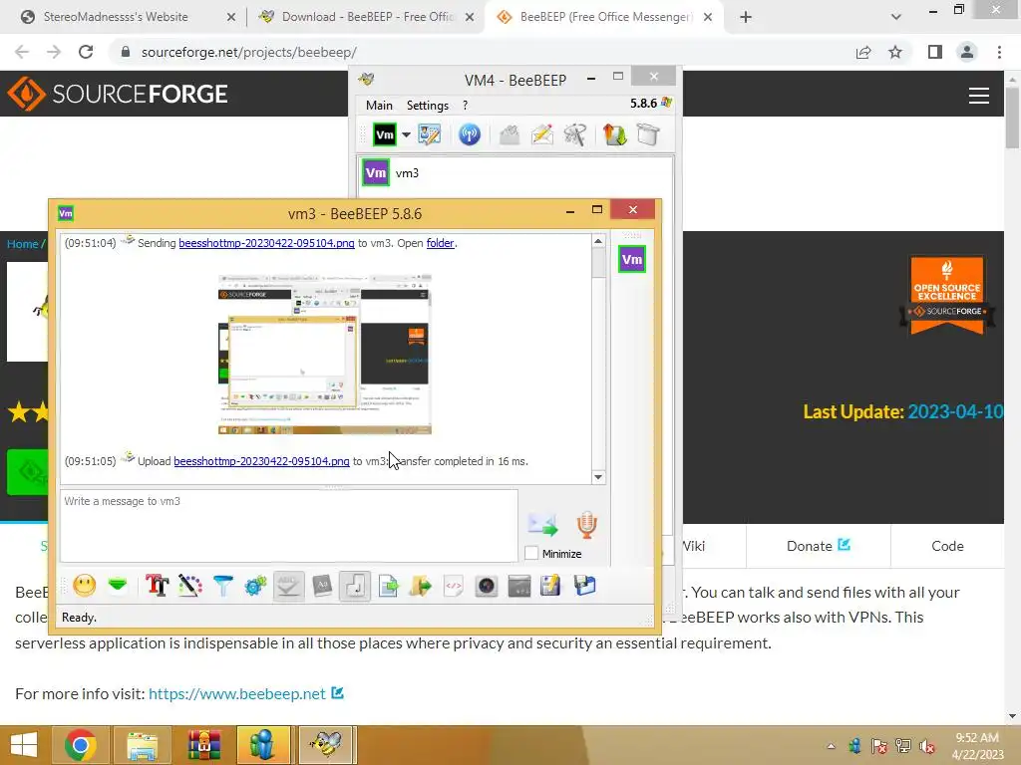
Task: Click the orange microphone voice message icon
Action: pos(586,525)
